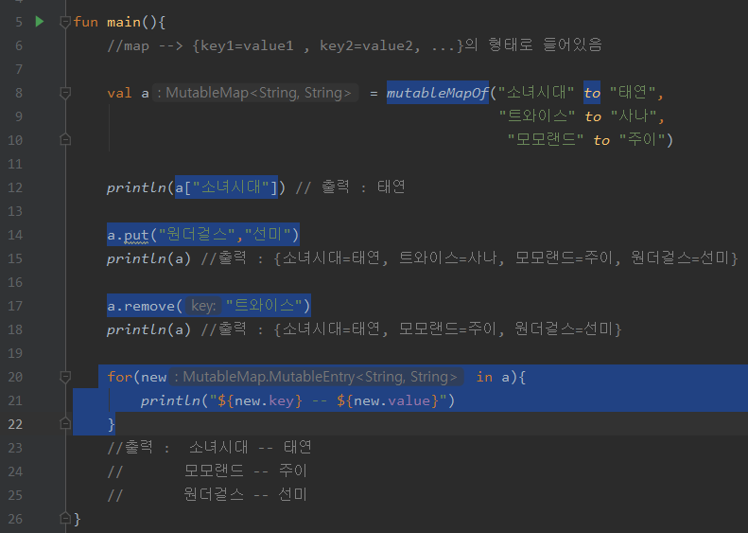
Task: Place cursor on a.put call
Action: (203, 235)
